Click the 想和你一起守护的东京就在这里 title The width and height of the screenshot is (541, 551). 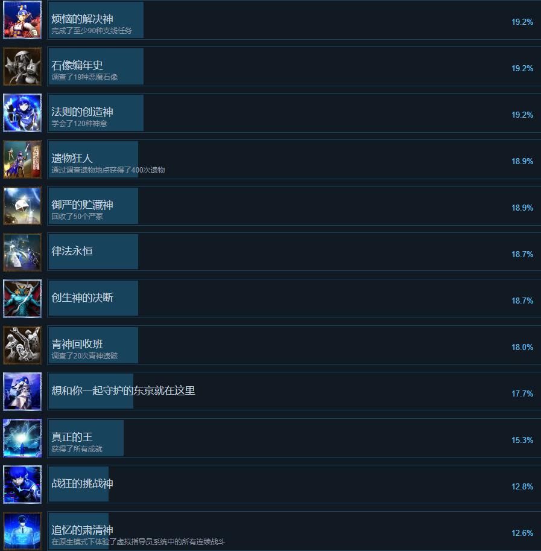(123, 390)
